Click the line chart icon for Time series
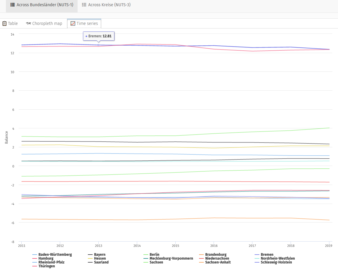The image size is (338, 270). 73,23
